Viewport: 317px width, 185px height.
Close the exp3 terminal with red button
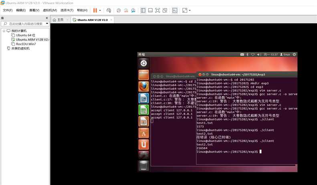tap(200, 74)
